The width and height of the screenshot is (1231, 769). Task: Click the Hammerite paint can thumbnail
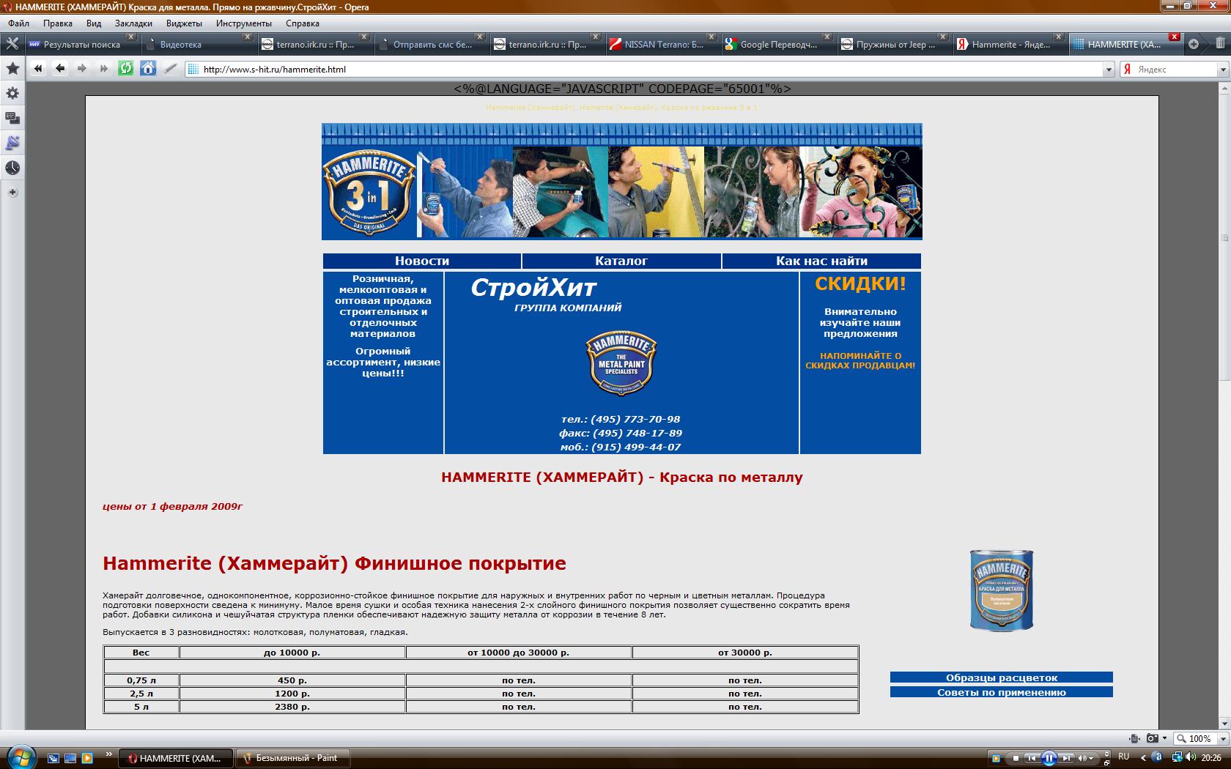coord(1001,590)
